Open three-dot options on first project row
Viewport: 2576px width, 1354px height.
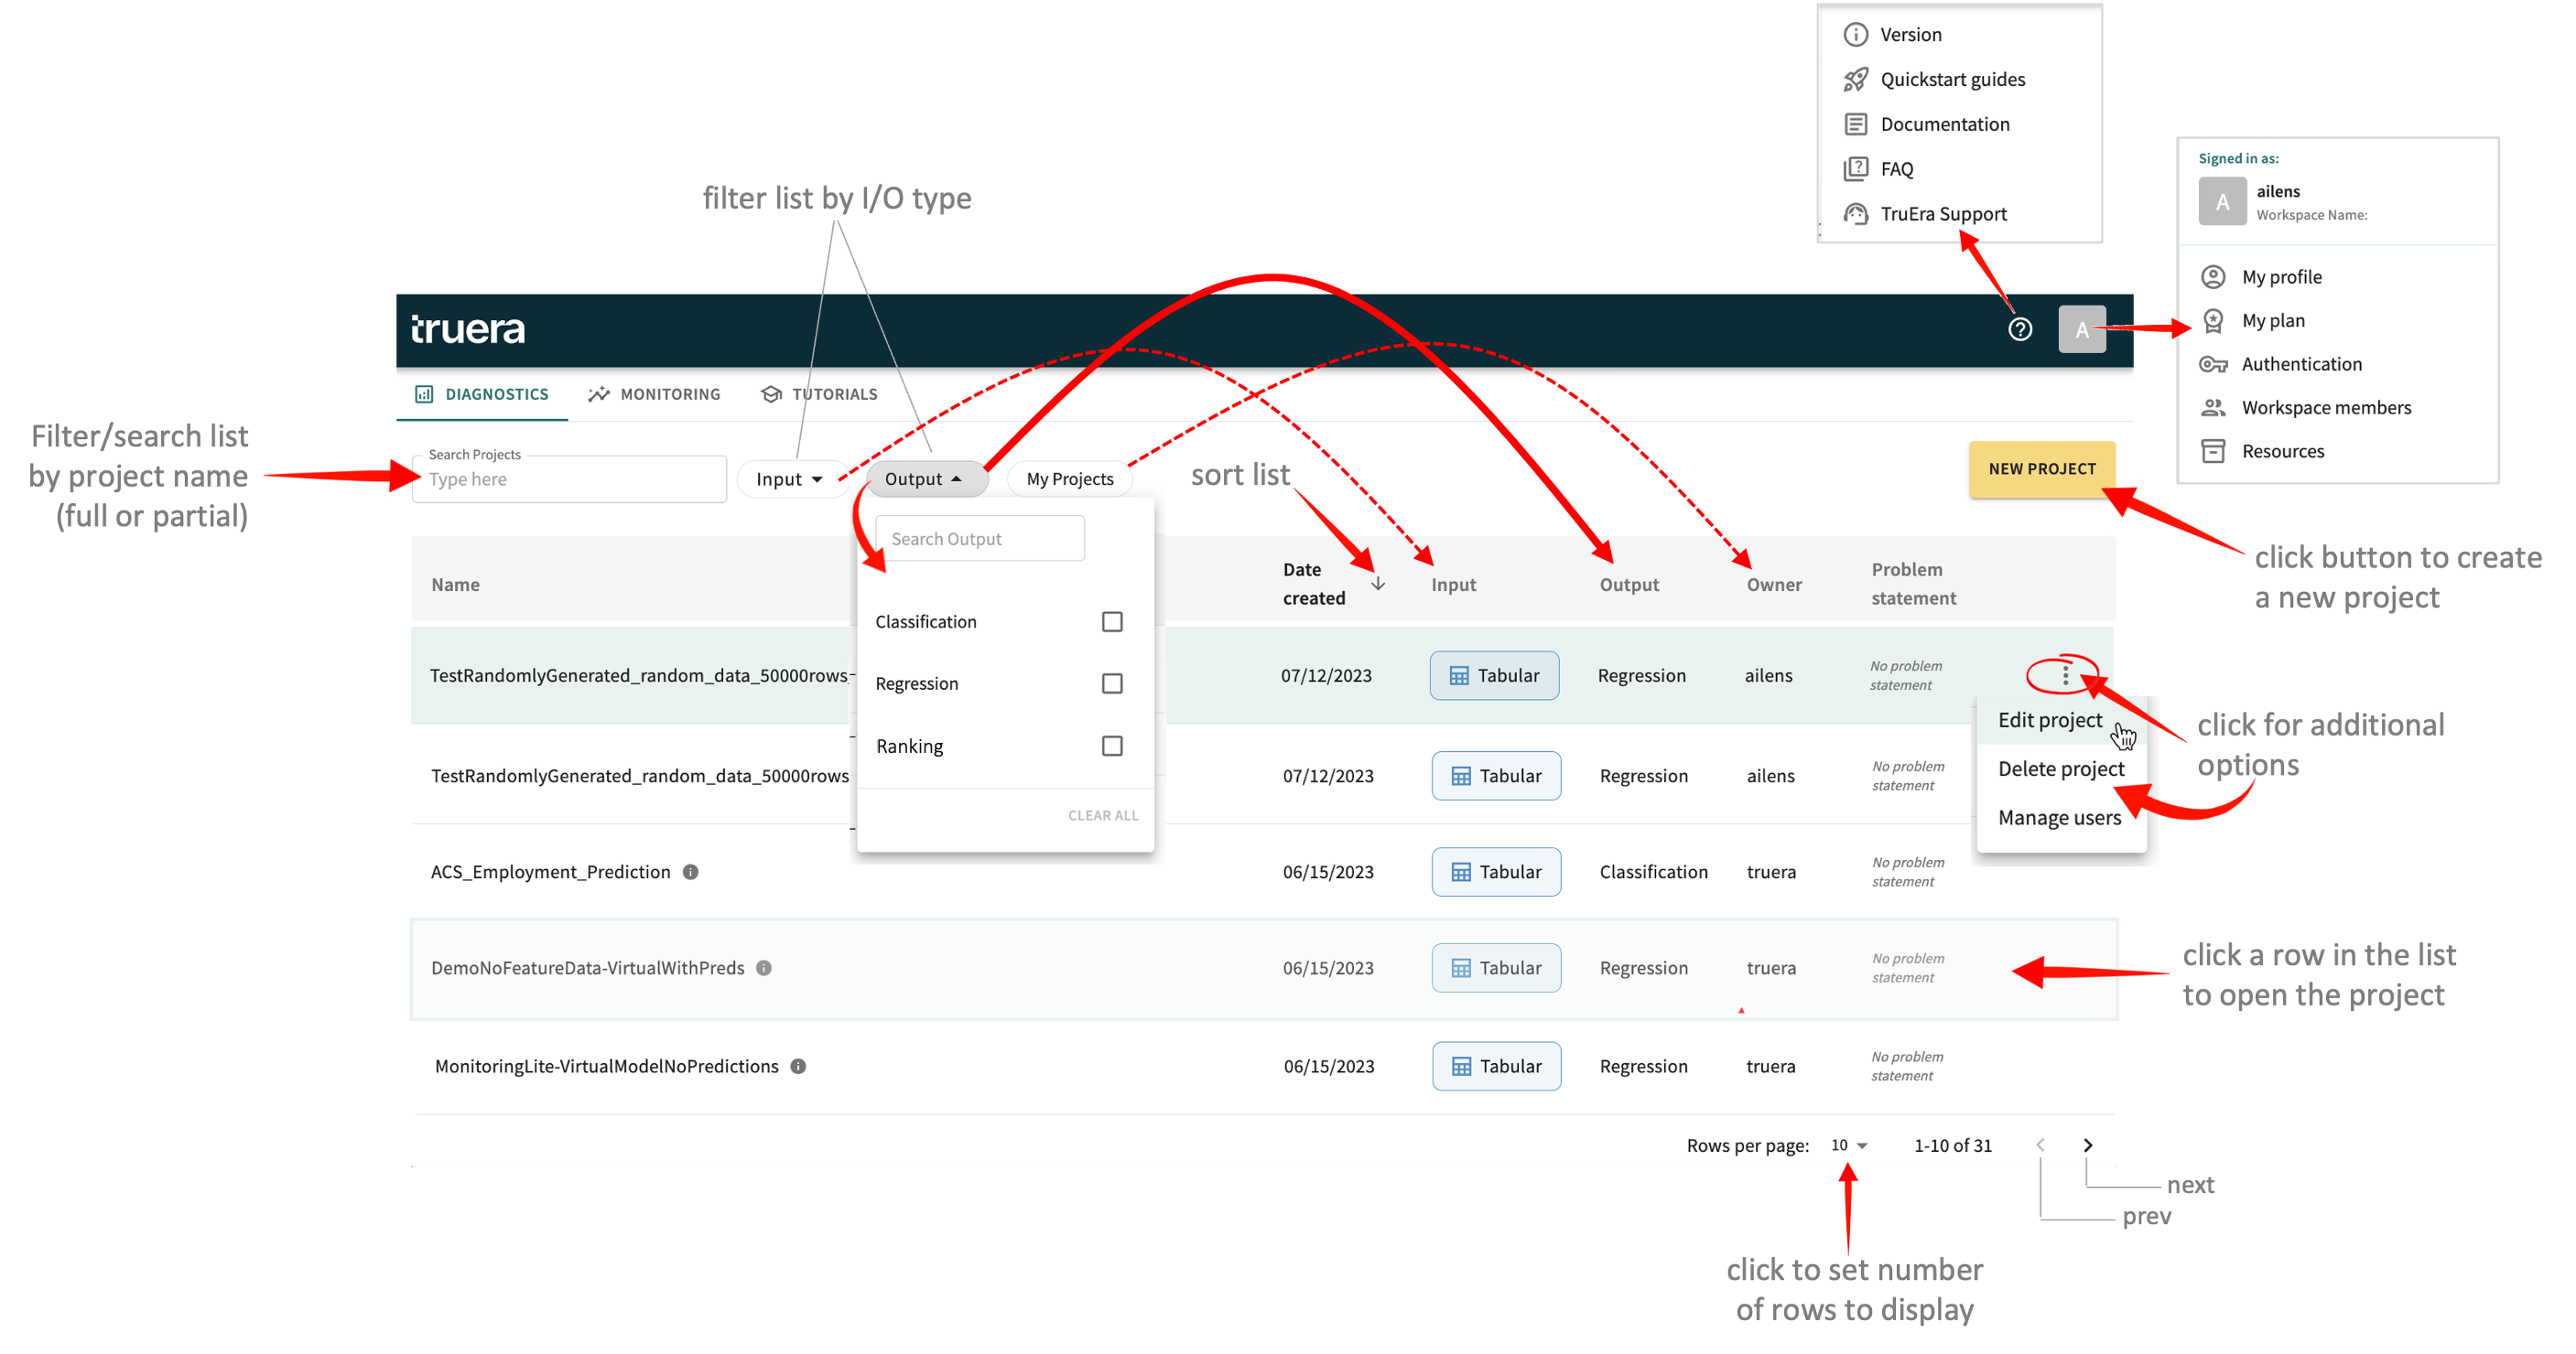2065,676
